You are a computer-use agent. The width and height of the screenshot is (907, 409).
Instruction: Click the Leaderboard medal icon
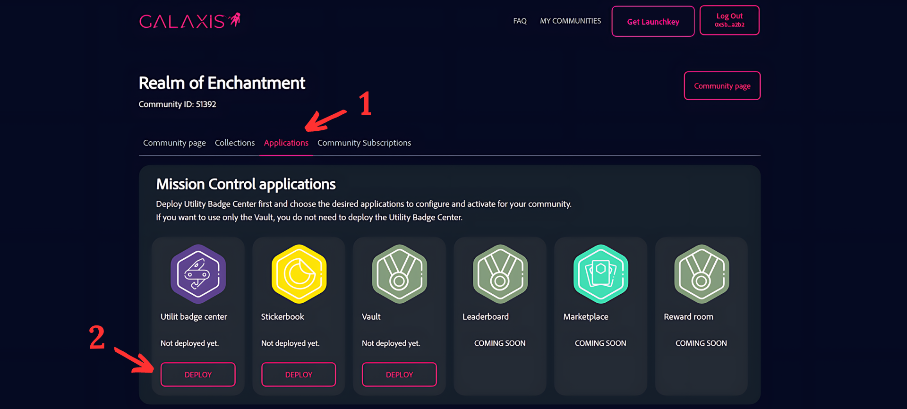tap(500, 274)
